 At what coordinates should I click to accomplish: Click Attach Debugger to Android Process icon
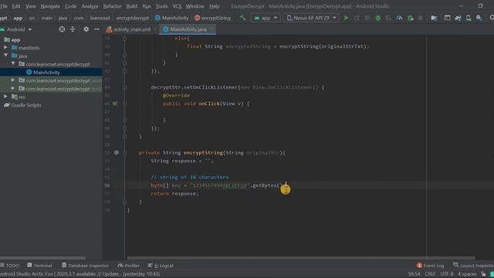pos(410,18)
